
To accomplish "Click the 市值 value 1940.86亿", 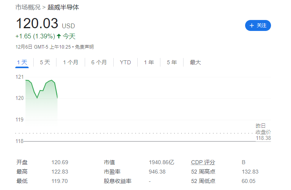I will [161, 162].
